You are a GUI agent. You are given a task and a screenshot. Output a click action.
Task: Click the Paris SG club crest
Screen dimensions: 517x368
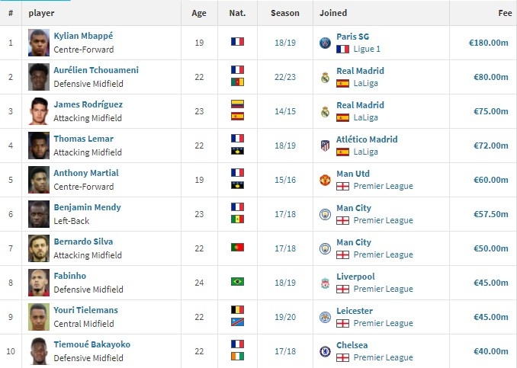(x=325, y=43)
